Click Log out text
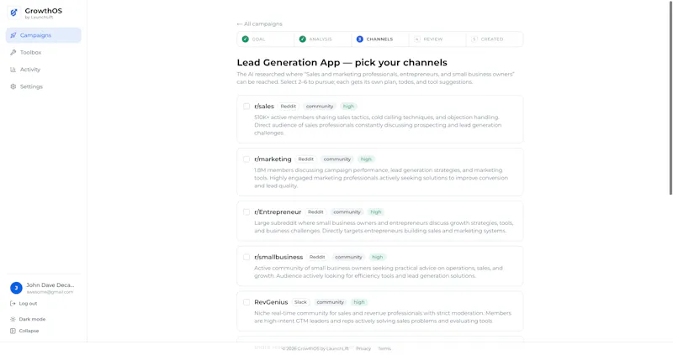 point(28,304)
